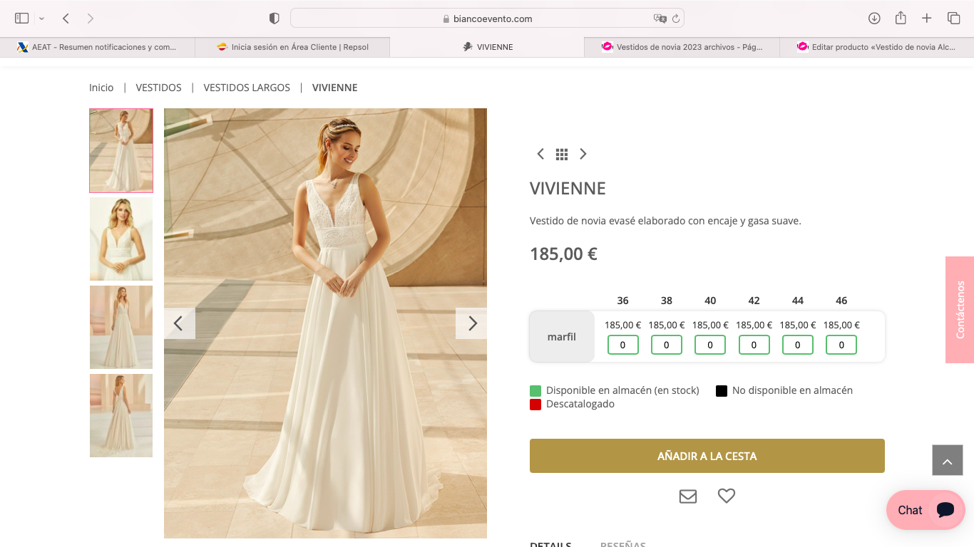Screen dimensions: 974x547
Task: Click the envelope email inquiry icon
Action: pos(687,496)
